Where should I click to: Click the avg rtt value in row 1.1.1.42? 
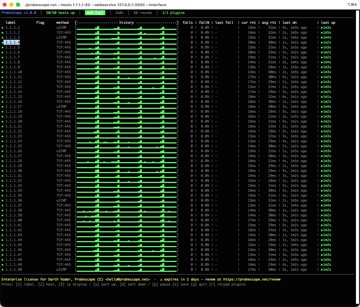[x=272, y=230]
